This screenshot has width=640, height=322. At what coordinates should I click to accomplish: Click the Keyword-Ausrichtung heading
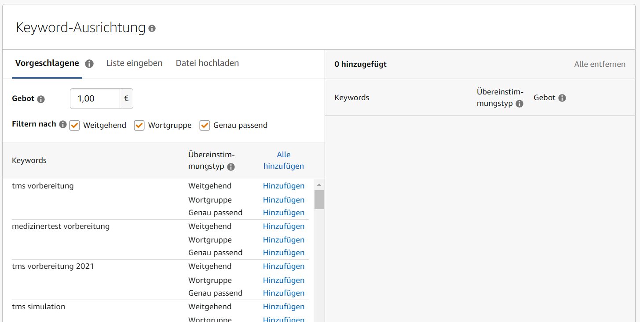pyautogui.click(x=80, y=28)
